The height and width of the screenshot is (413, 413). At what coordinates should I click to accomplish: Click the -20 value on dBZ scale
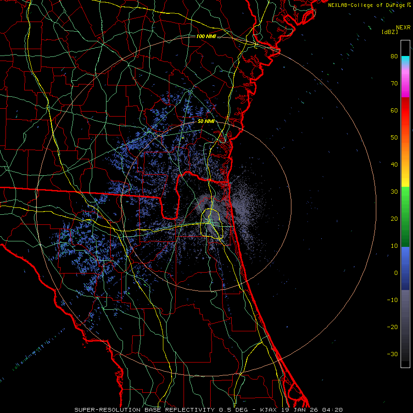(392, 327)
